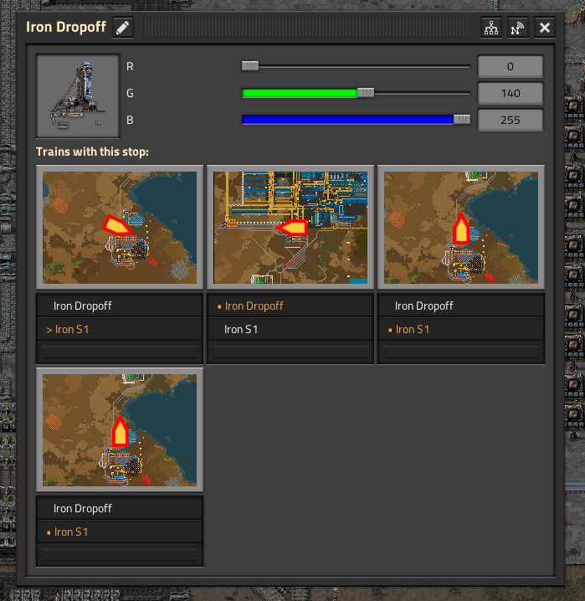
Task: Click the red R slider handle
Action: point(250,66)
